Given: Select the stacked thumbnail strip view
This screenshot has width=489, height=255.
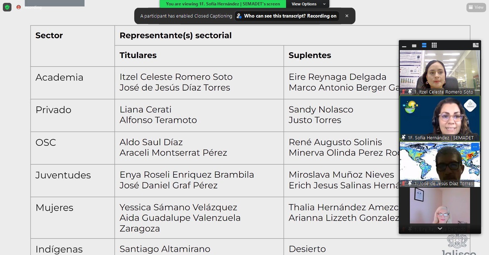Looking at the screenshot, I should pyautogui.click(x=424, y=45).
